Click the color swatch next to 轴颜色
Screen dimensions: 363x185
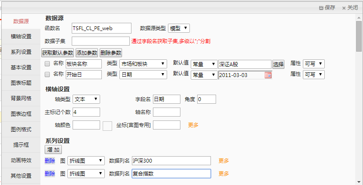coord(107,126)
